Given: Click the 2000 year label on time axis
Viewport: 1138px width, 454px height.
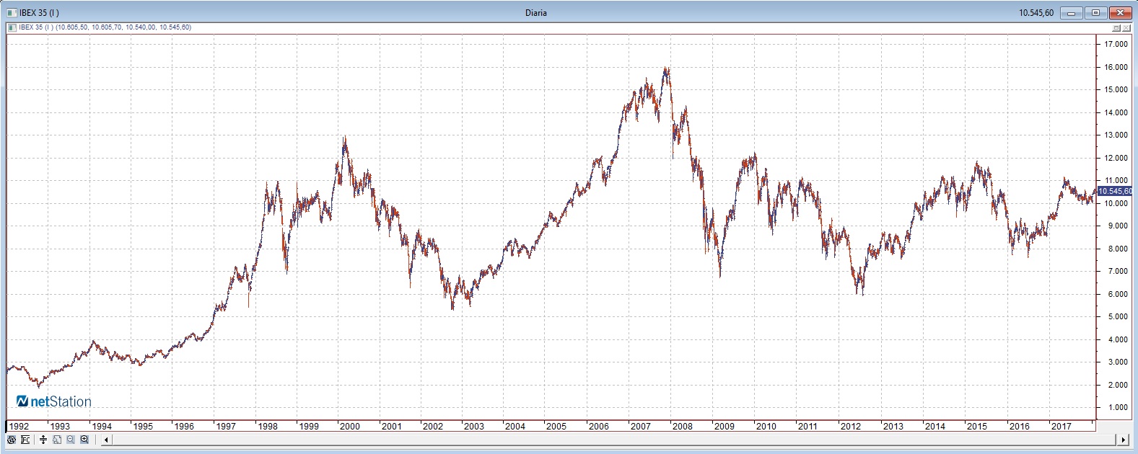Looking at the screenshot, I should pos(350,426).
